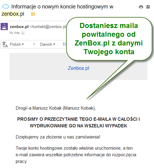The width and height of the screenshot is (154, 168).
Task: Click the arrow between Polish and Danish
Action: (x=34, y=44)
